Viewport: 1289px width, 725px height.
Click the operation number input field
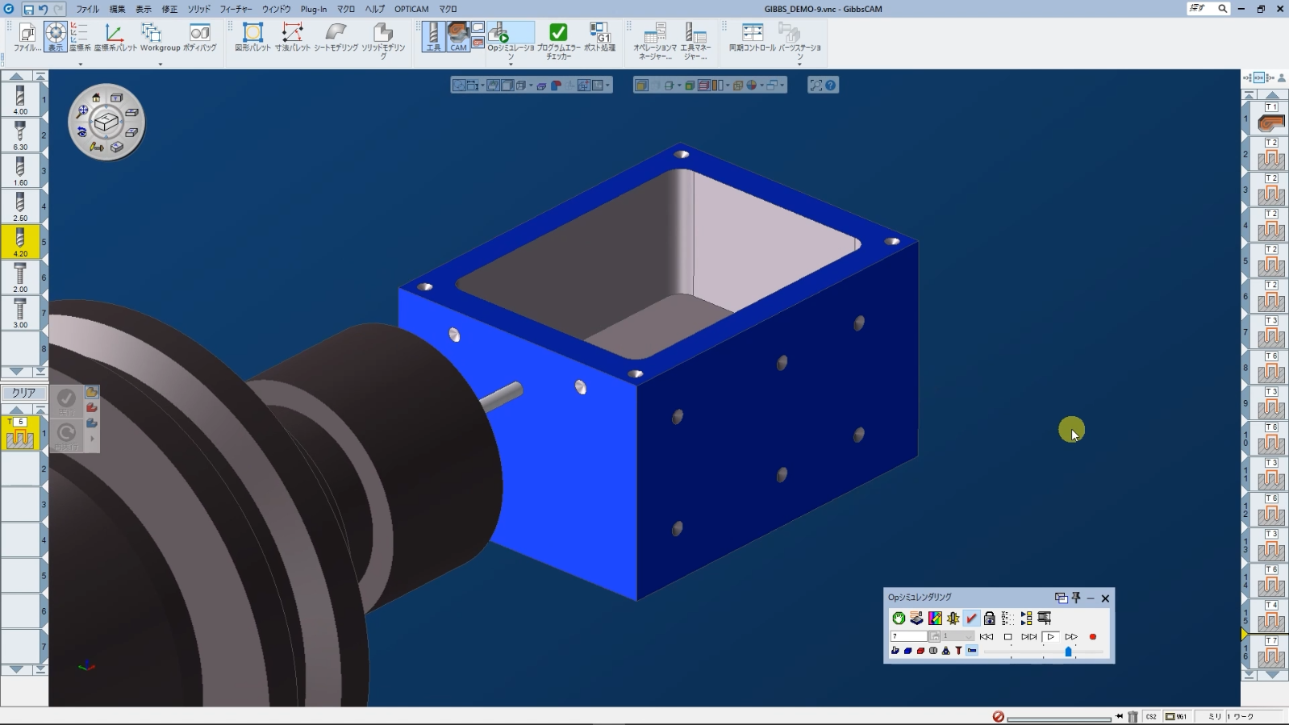click(908, 636)
